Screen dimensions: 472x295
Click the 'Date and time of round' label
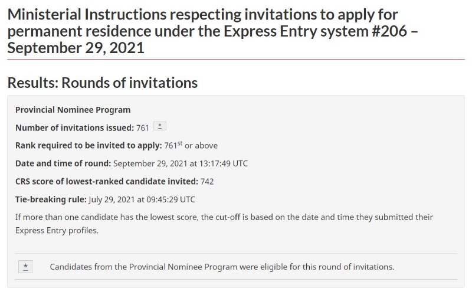click(63, 163)
